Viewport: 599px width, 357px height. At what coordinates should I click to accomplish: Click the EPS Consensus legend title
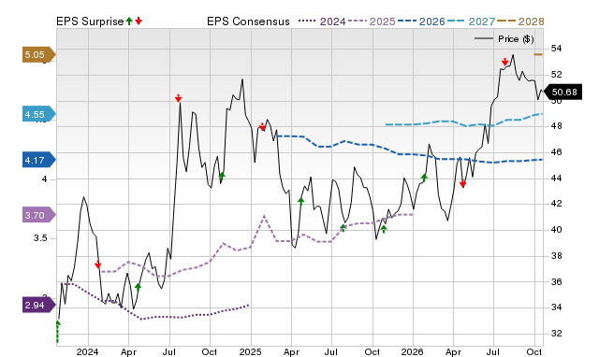point(248,21)
